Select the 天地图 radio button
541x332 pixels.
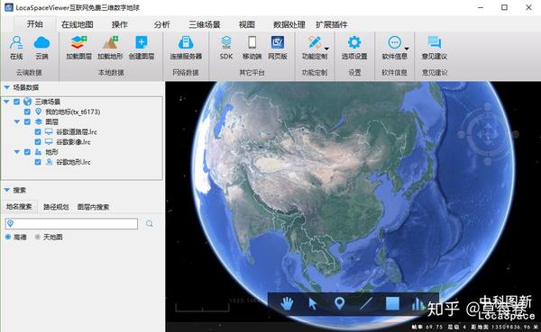(x=38, y=237)
